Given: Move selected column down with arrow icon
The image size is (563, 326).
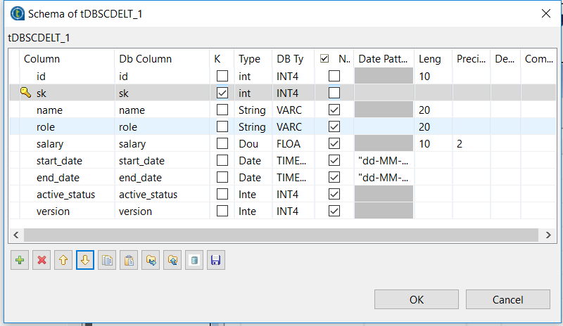Looking at the screenshot, I should tap(85, 261).
